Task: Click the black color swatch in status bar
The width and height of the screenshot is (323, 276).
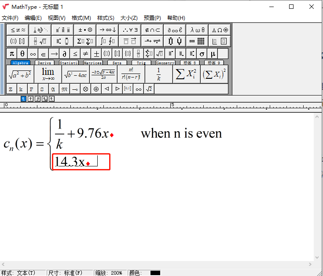Action: click(155, 273)
